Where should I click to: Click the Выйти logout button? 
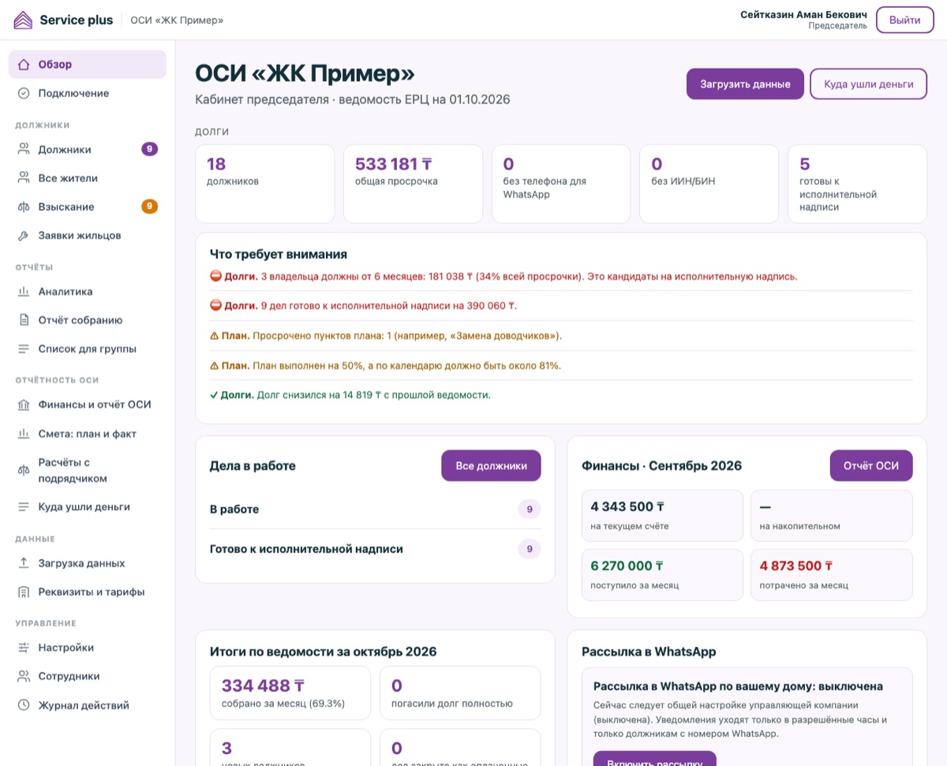(904, 20)
